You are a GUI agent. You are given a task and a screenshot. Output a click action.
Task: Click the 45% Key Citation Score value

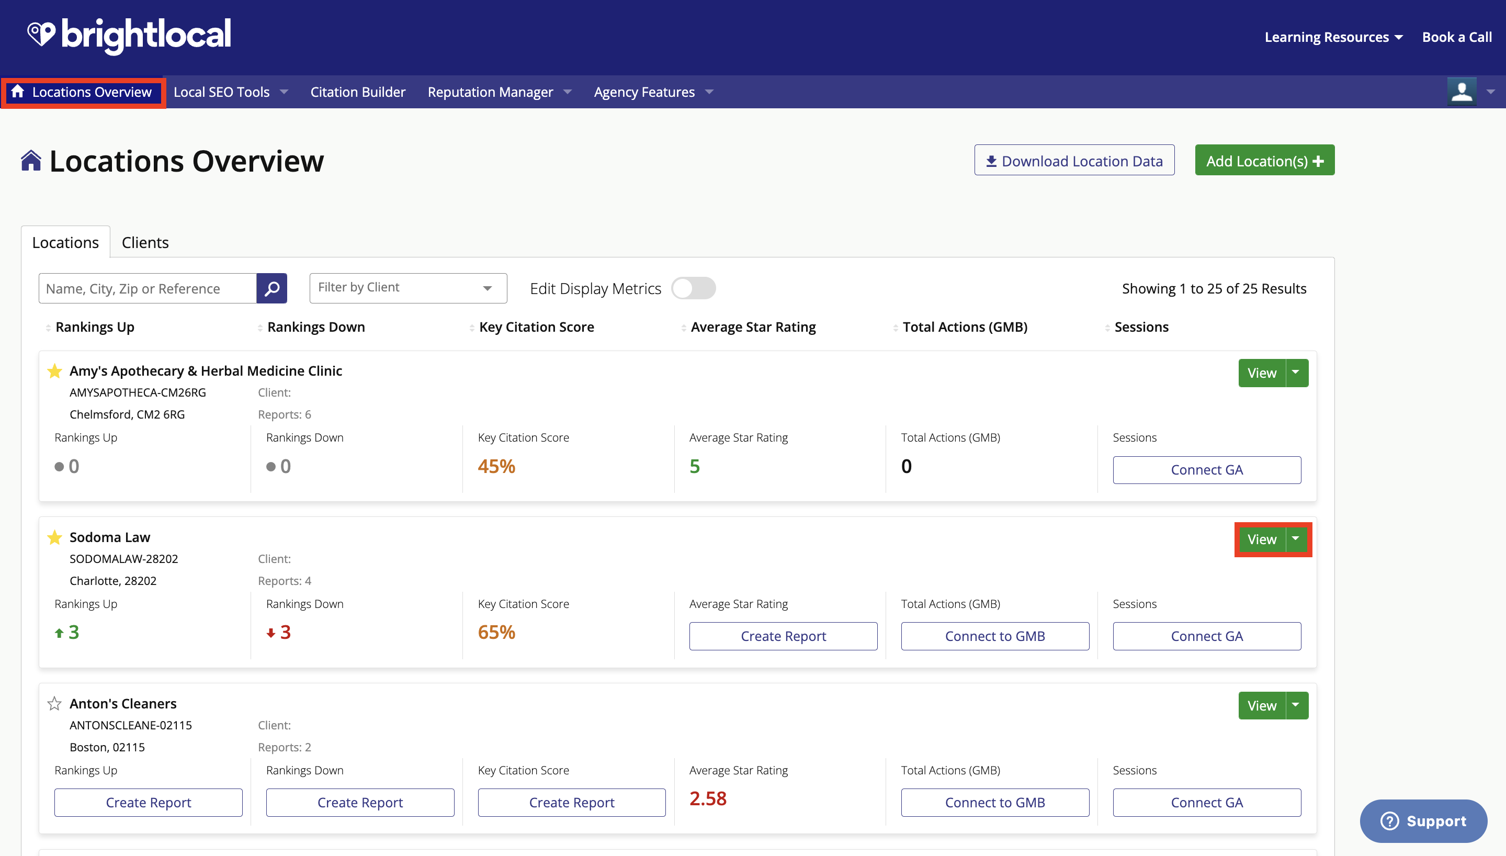pyautogui.click(x=496, y=466)
